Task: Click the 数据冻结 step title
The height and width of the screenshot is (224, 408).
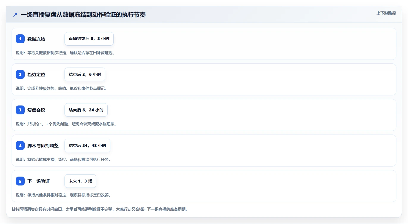Action: click(x=36, y=39)
